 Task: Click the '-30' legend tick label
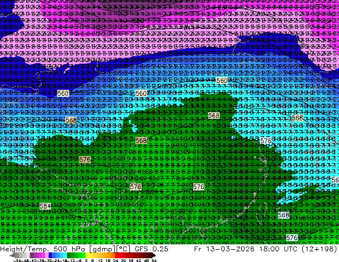(x=49, y=261)
